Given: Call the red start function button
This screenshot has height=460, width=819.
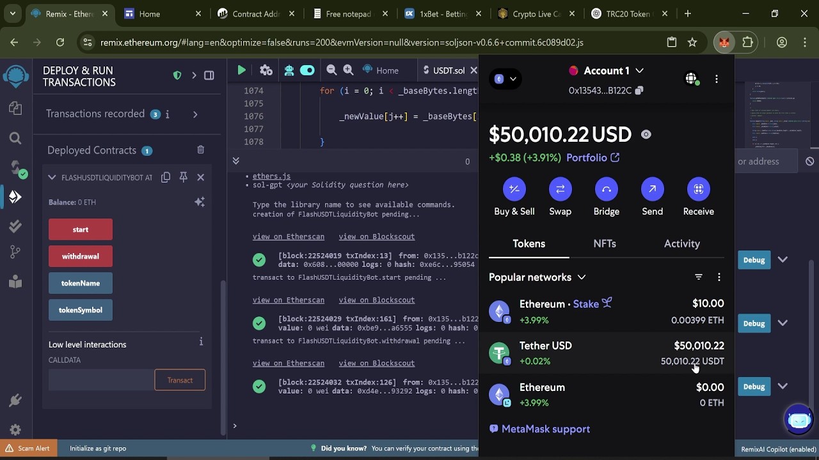Looking at the screenshot, I should tap(81, 229).
